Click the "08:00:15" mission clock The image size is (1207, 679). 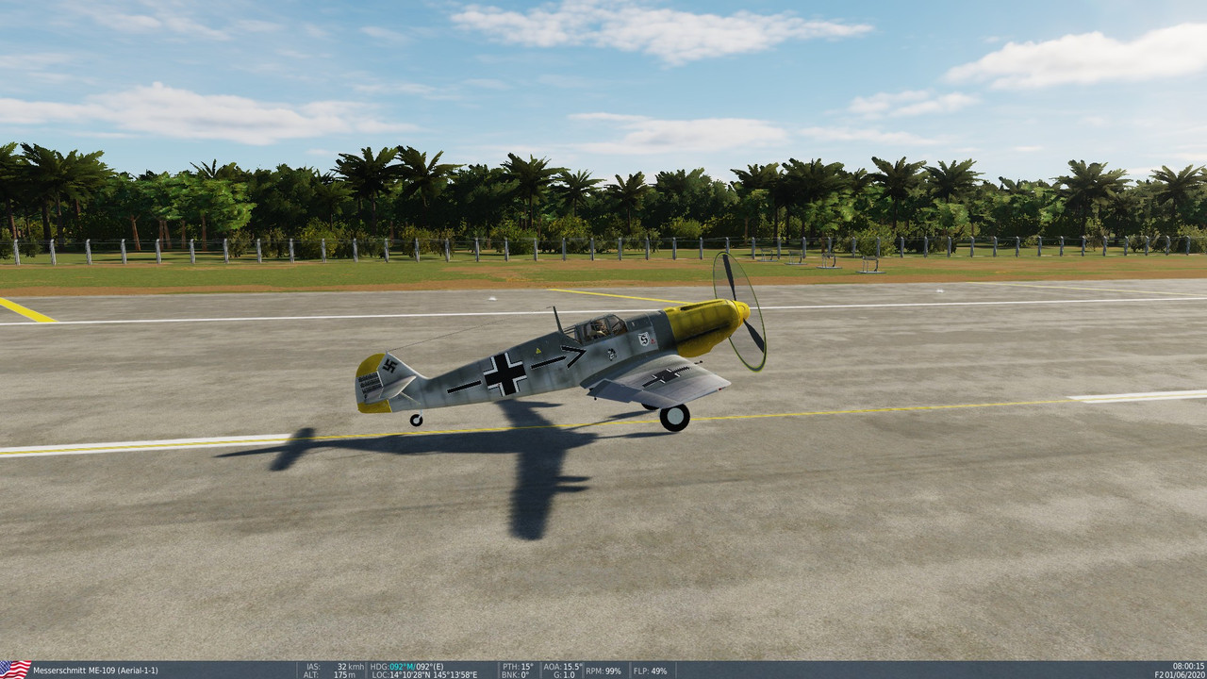tap(1189, 666)
